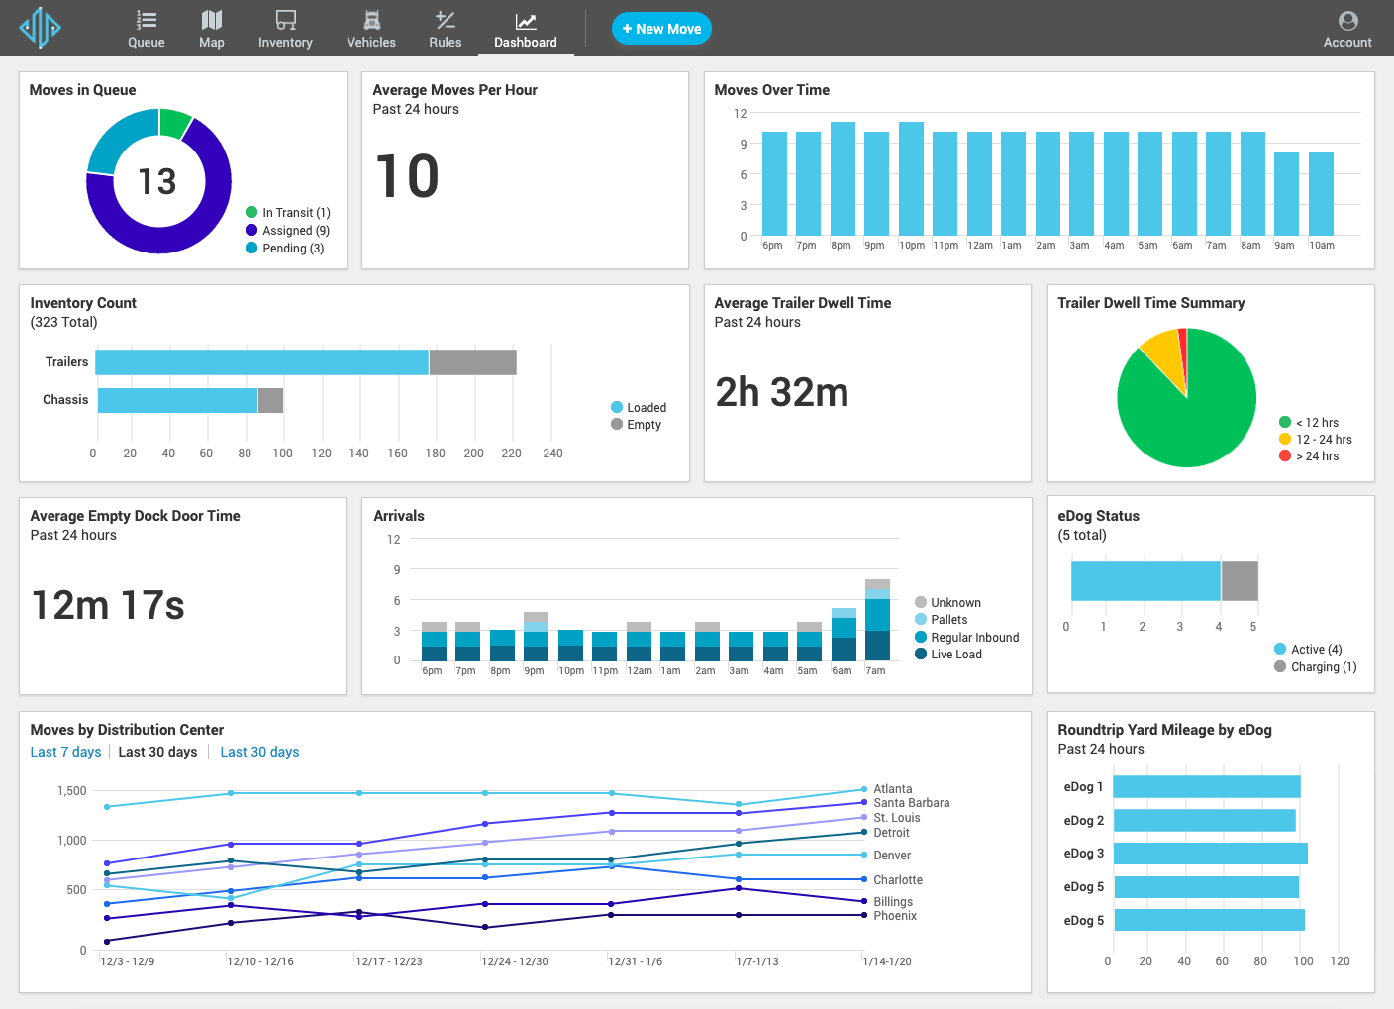This screenshot has width=1394, height=1009.
Task: Click the 12/24 - 12/30 axis label
Action: (515, 961)
